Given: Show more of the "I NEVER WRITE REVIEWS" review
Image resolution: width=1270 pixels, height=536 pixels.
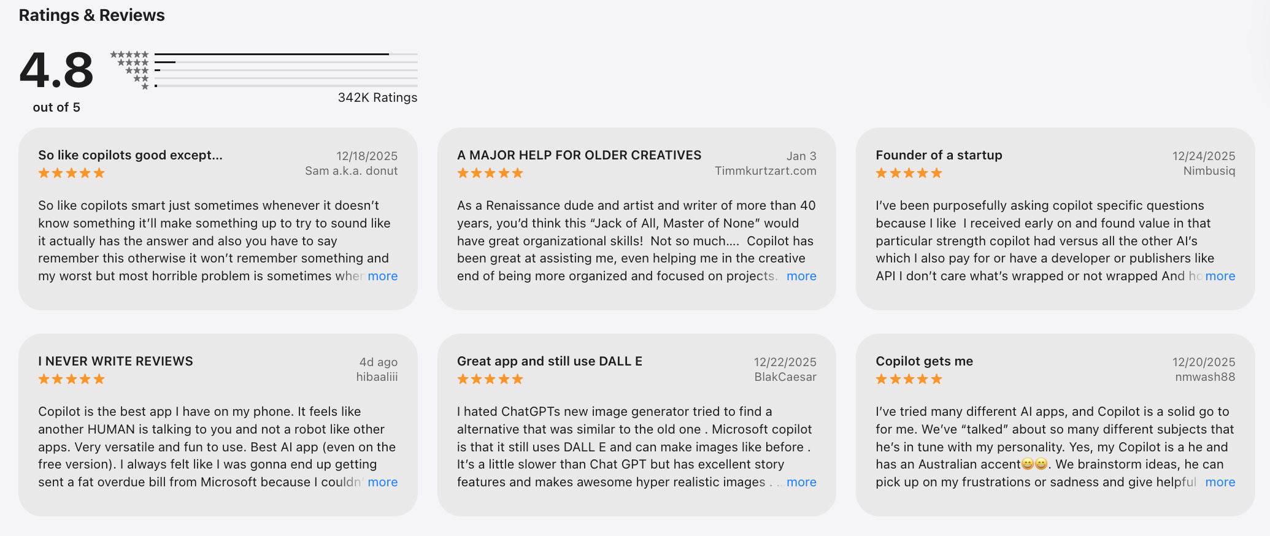Looking at the screenshot, I should [382, 482].
